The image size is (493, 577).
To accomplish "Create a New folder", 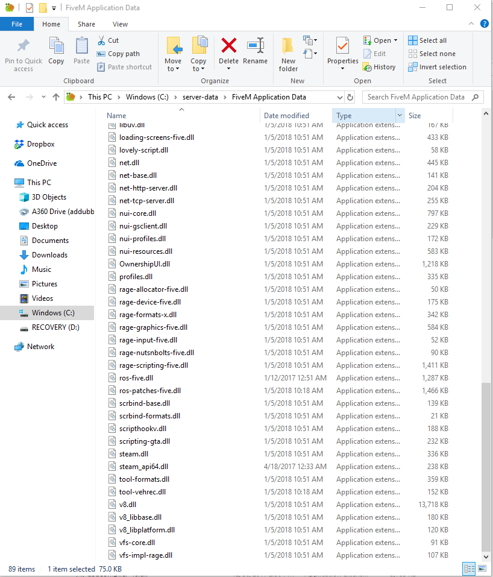I will click(288, 54).
